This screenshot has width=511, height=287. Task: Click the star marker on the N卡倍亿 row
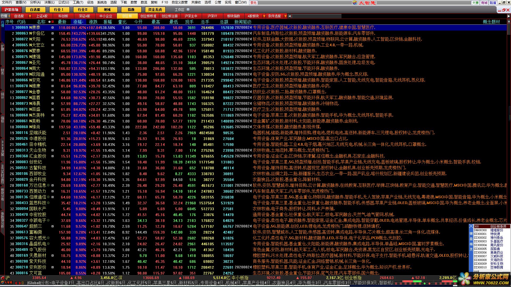click(52, 33)
